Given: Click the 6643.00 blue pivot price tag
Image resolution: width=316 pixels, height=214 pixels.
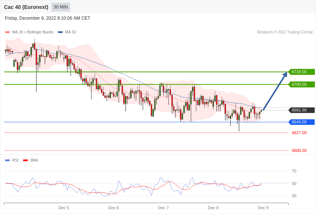Looking at the screenshot, I should (x=302, y=122).
